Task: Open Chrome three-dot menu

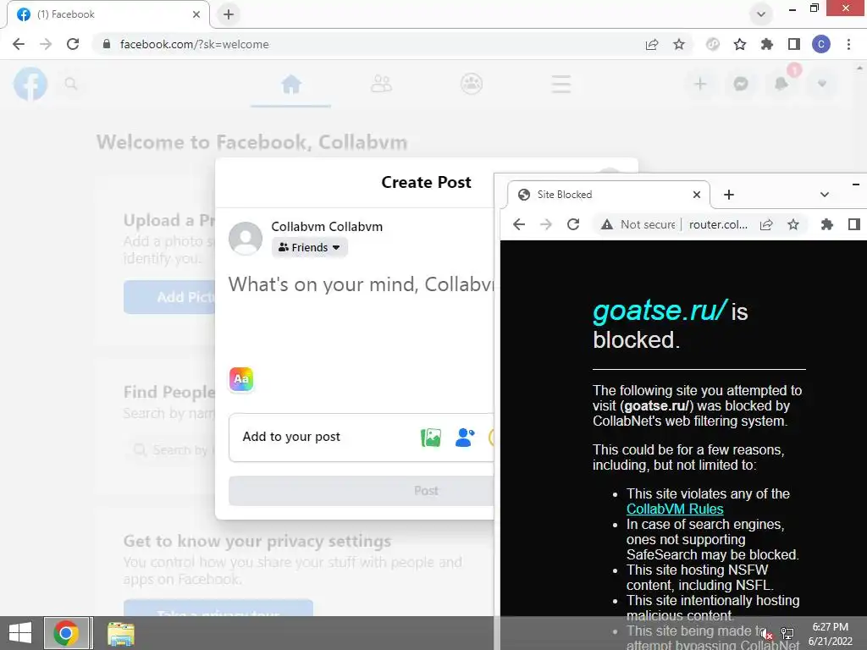Action: [848, 44]
